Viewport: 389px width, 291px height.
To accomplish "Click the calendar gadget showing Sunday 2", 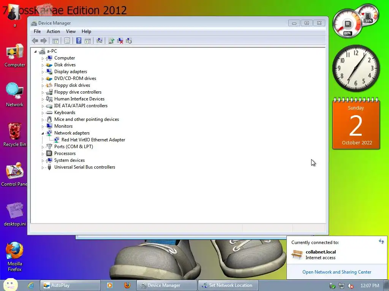I will point(356,123).
